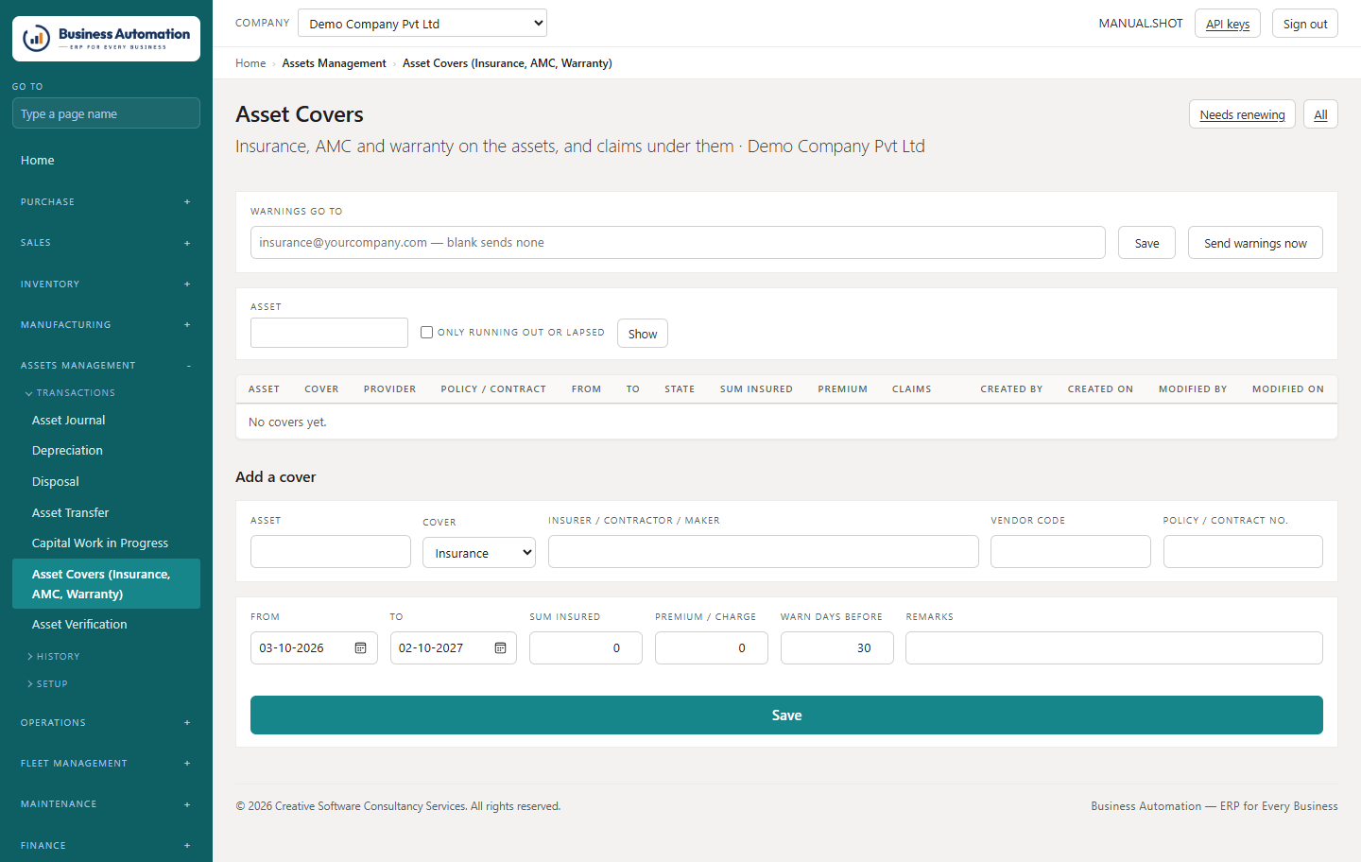
Task: Open the Cover type Insurance dropdown
Action: click(x=479, y=553)
